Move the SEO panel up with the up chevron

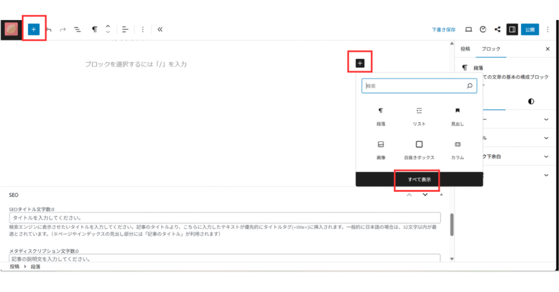coord(409,195)
